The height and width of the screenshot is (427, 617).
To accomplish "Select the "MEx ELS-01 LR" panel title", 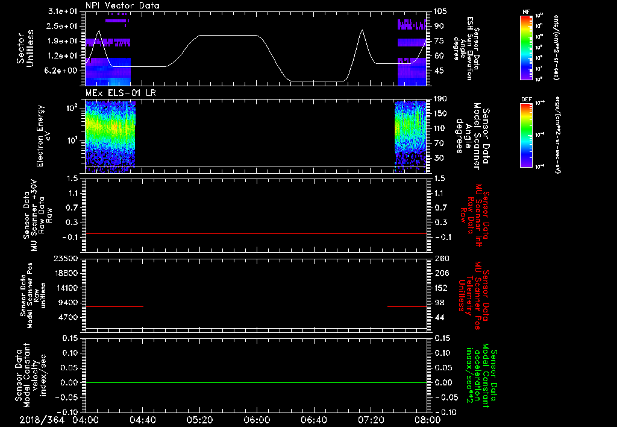I will pyautogui.click(x=121, y=93).
